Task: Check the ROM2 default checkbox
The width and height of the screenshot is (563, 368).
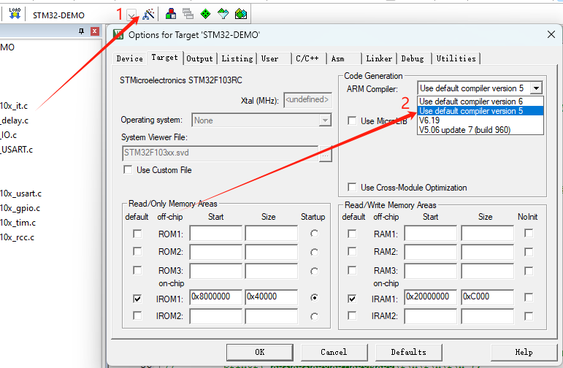Action: click(x=137, y=251)
